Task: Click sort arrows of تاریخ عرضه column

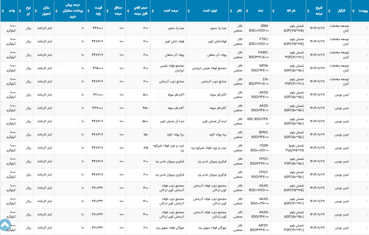Action: coord(308,11)
